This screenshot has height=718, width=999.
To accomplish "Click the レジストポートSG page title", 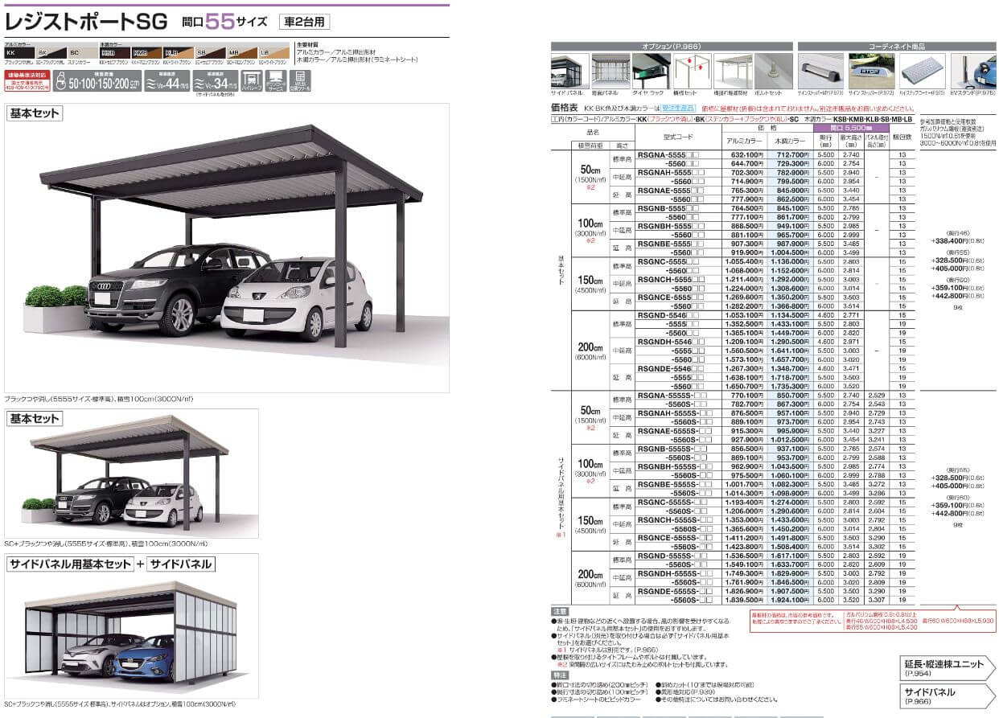I will (x=87, y=21).
